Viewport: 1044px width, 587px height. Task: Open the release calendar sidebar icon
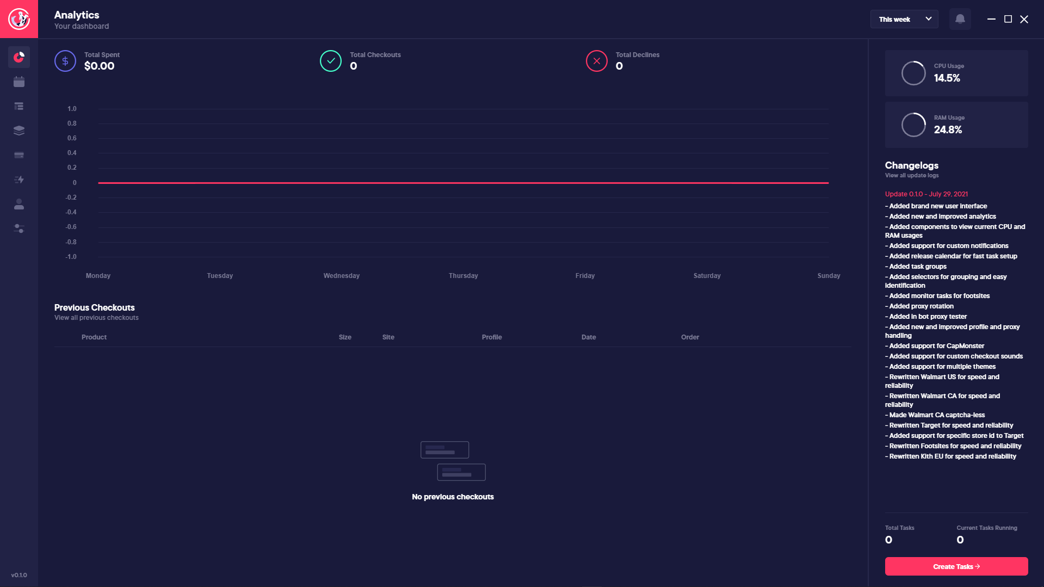(x=19, y=82)
